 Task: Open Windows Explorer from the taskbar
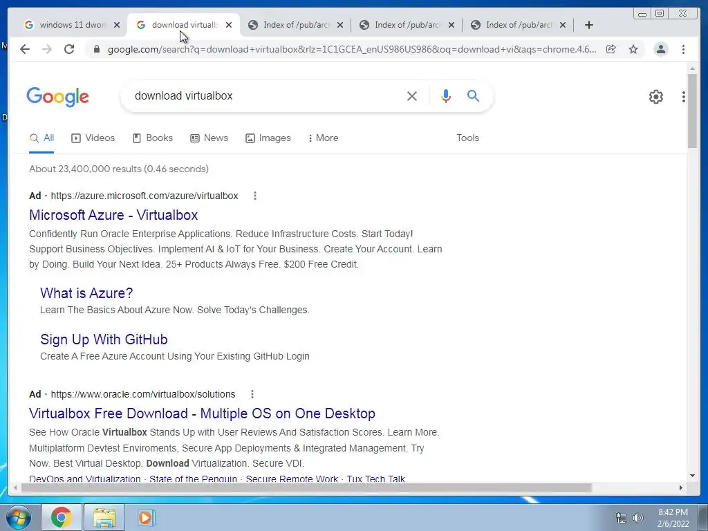click(x=104, y=517)
